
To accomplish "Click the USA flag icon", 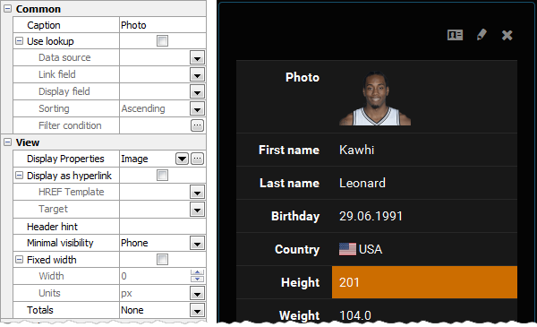I will point(347,249).
